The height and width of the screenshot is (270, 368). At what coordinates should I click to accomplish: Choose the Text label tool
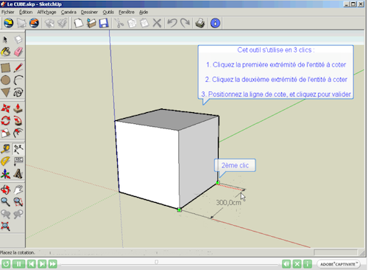(18, 162)
